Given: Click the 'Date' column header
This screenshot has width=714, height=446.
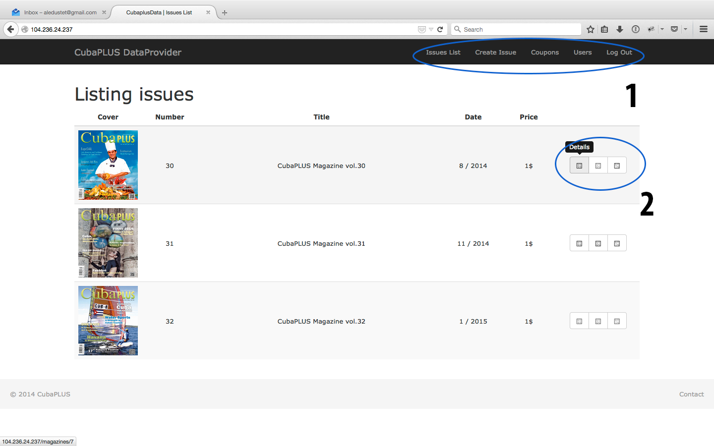Looking at the screenshot, I should 473,117.
